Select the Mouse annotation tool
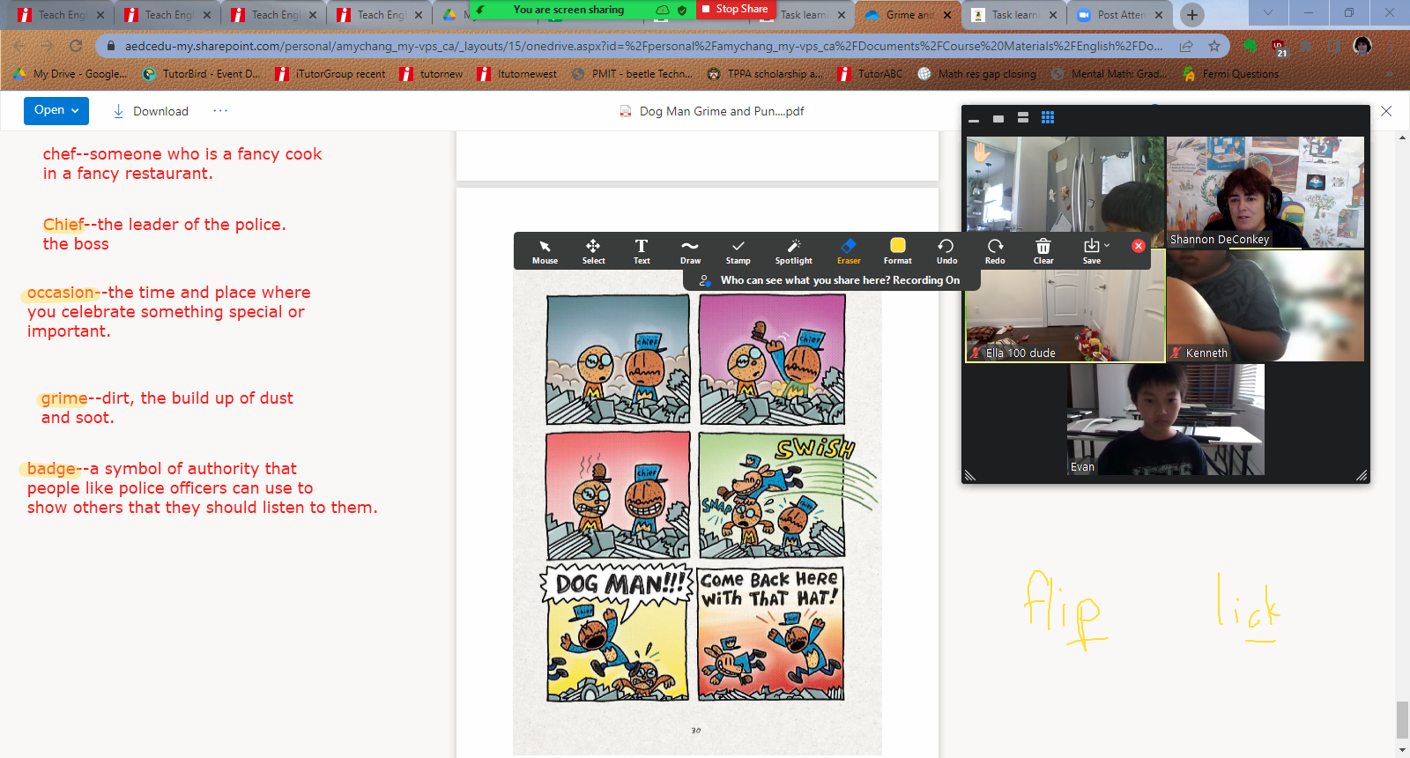 (545, 251)
